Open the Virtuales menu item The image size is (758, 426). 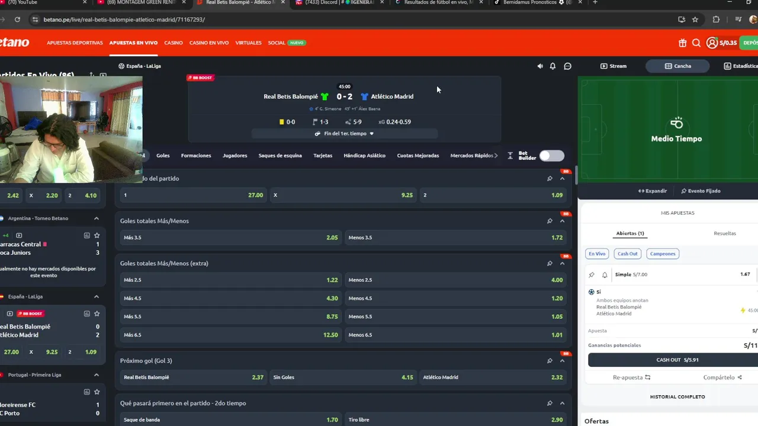(x=248, y=43)
